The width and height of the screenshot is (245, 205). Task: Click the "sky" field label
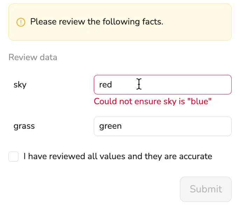(x=20, y=85)
